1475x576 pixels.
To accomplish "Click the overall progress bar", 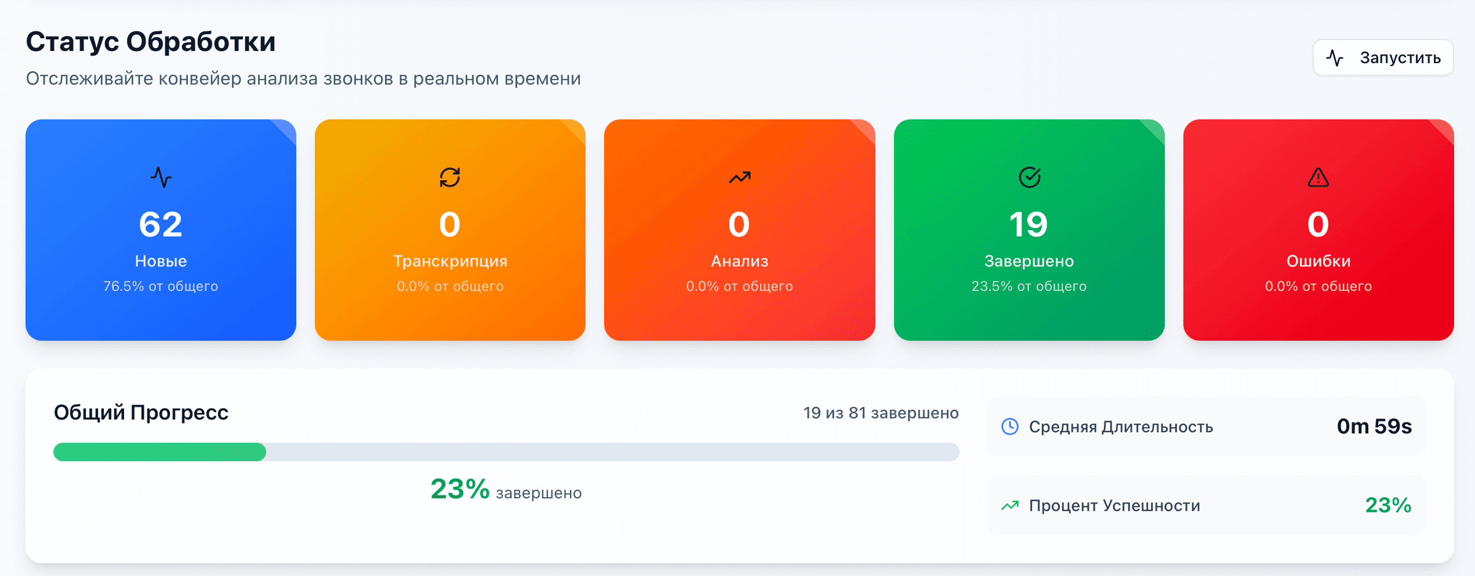I will coord(506,452).
